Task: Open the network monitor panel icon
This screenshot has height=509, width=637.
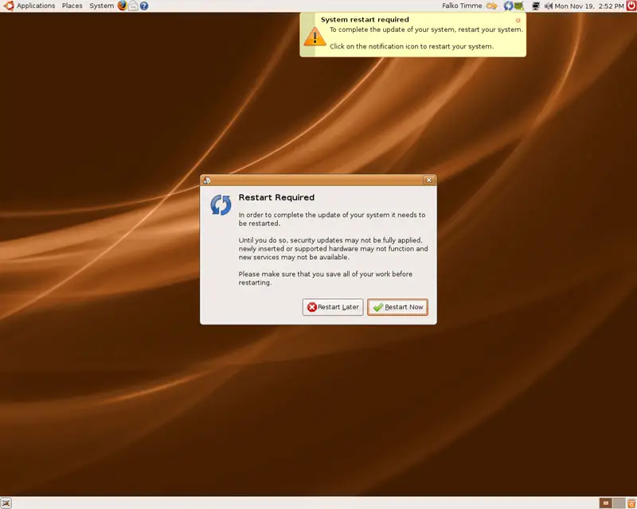Action: [x=536, y=6]
